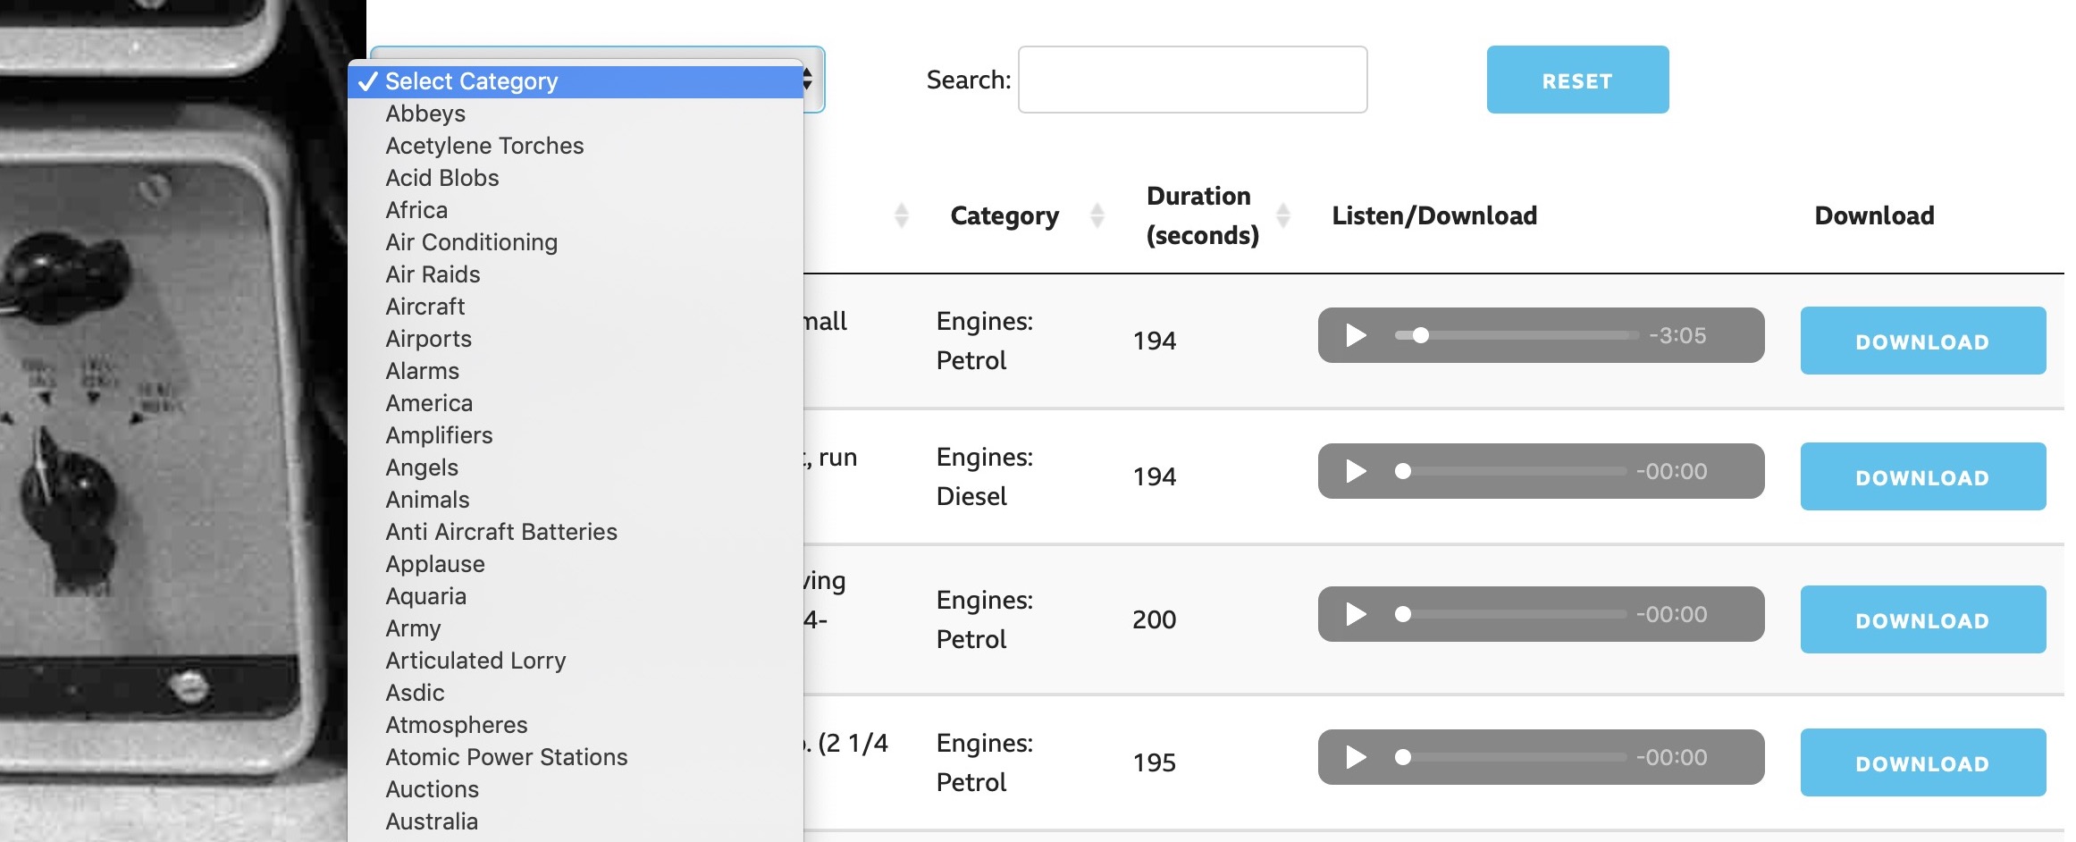The image size is (2076, 842).
Task: Play the 200-second Engines: Petrol sound
Action: click(1356, 614)
